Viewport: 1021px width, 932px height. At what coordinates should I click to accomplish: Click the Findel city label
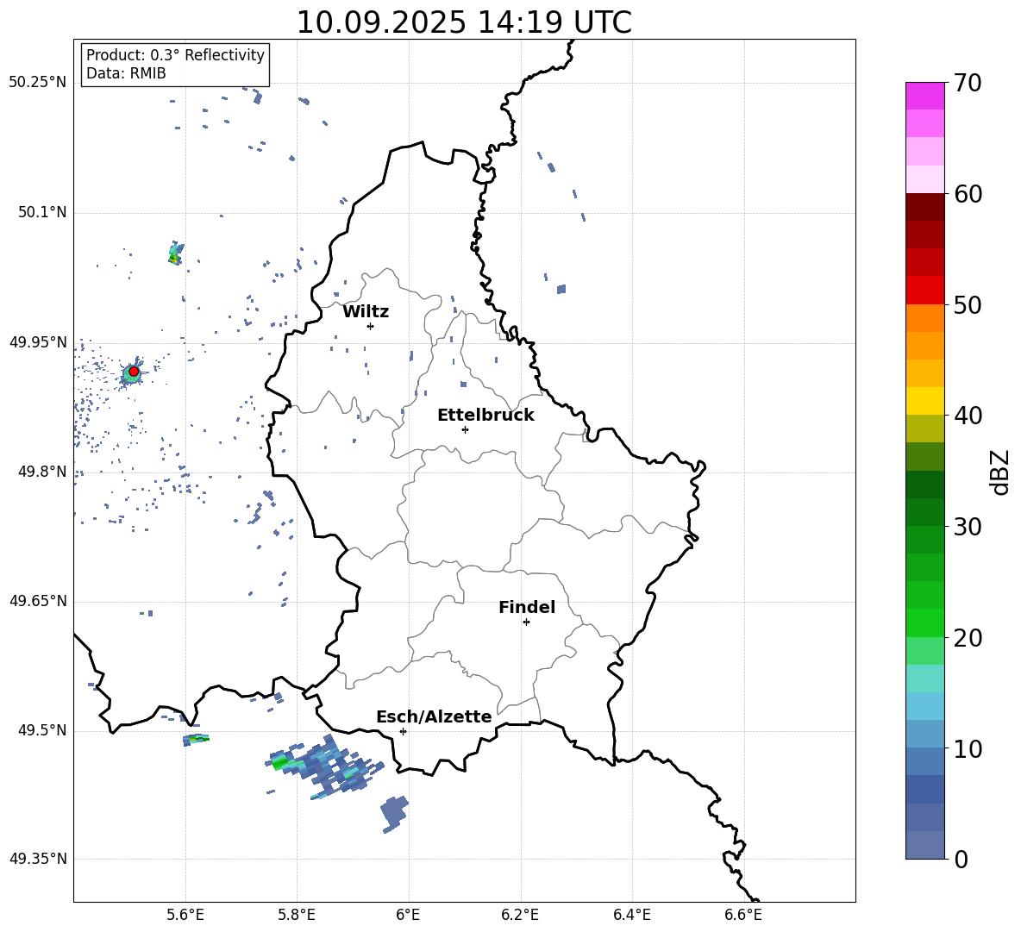[x=527, y=607]
